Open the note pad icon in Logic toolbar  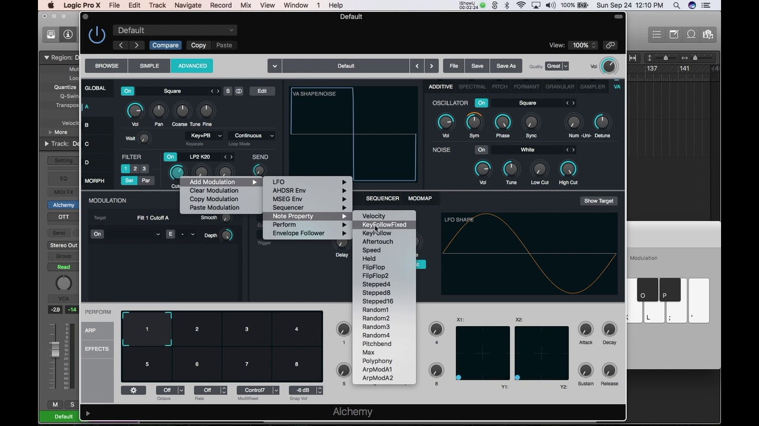(x=674, y=34)
